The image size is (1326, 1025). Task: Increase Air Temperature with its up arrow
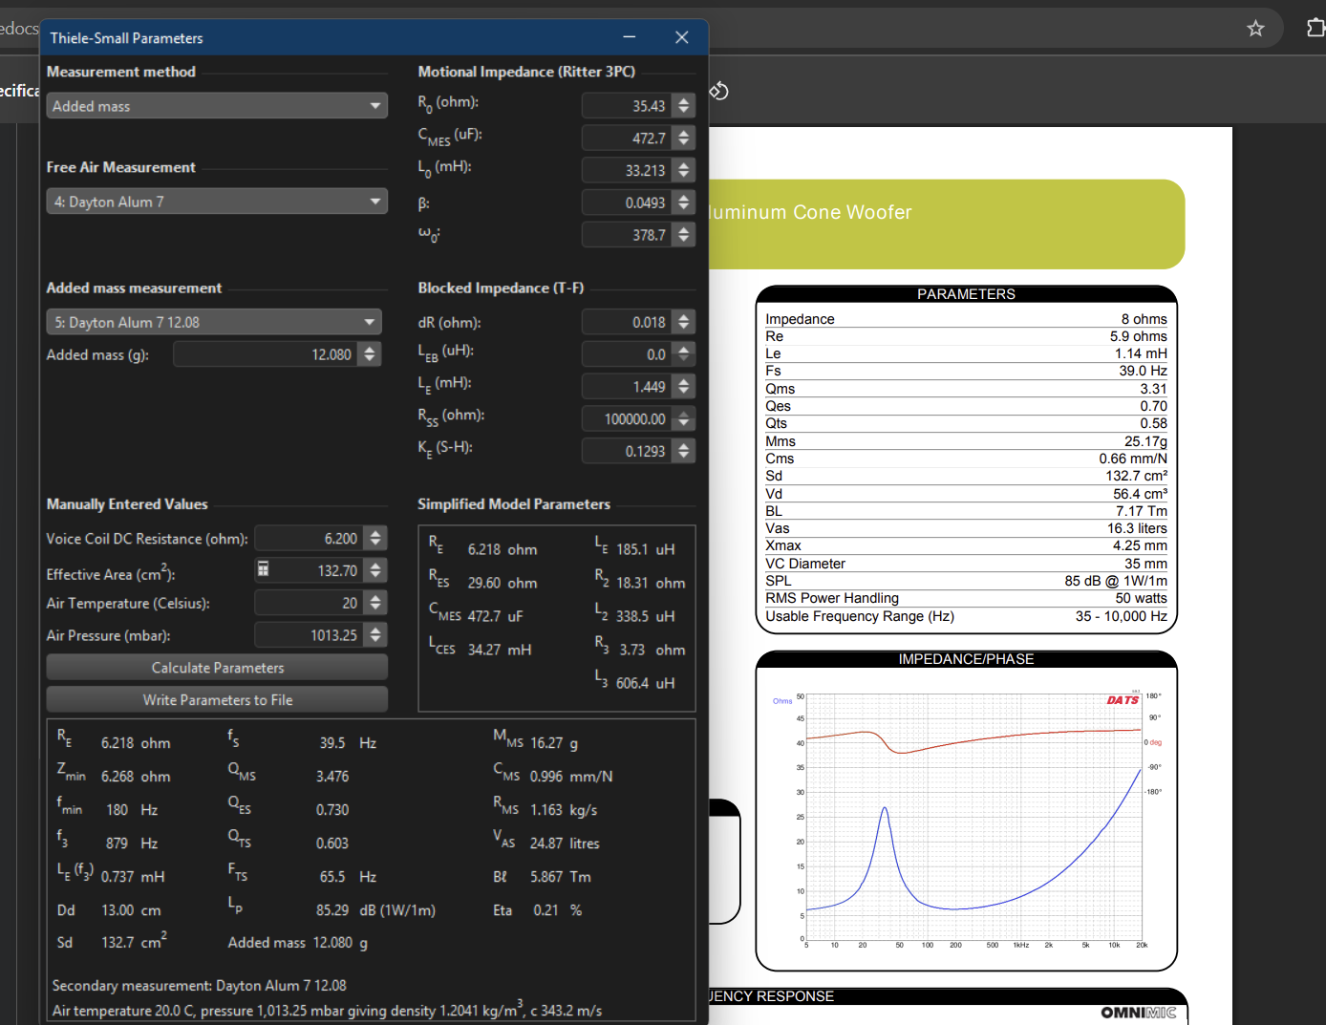(376, 597)
